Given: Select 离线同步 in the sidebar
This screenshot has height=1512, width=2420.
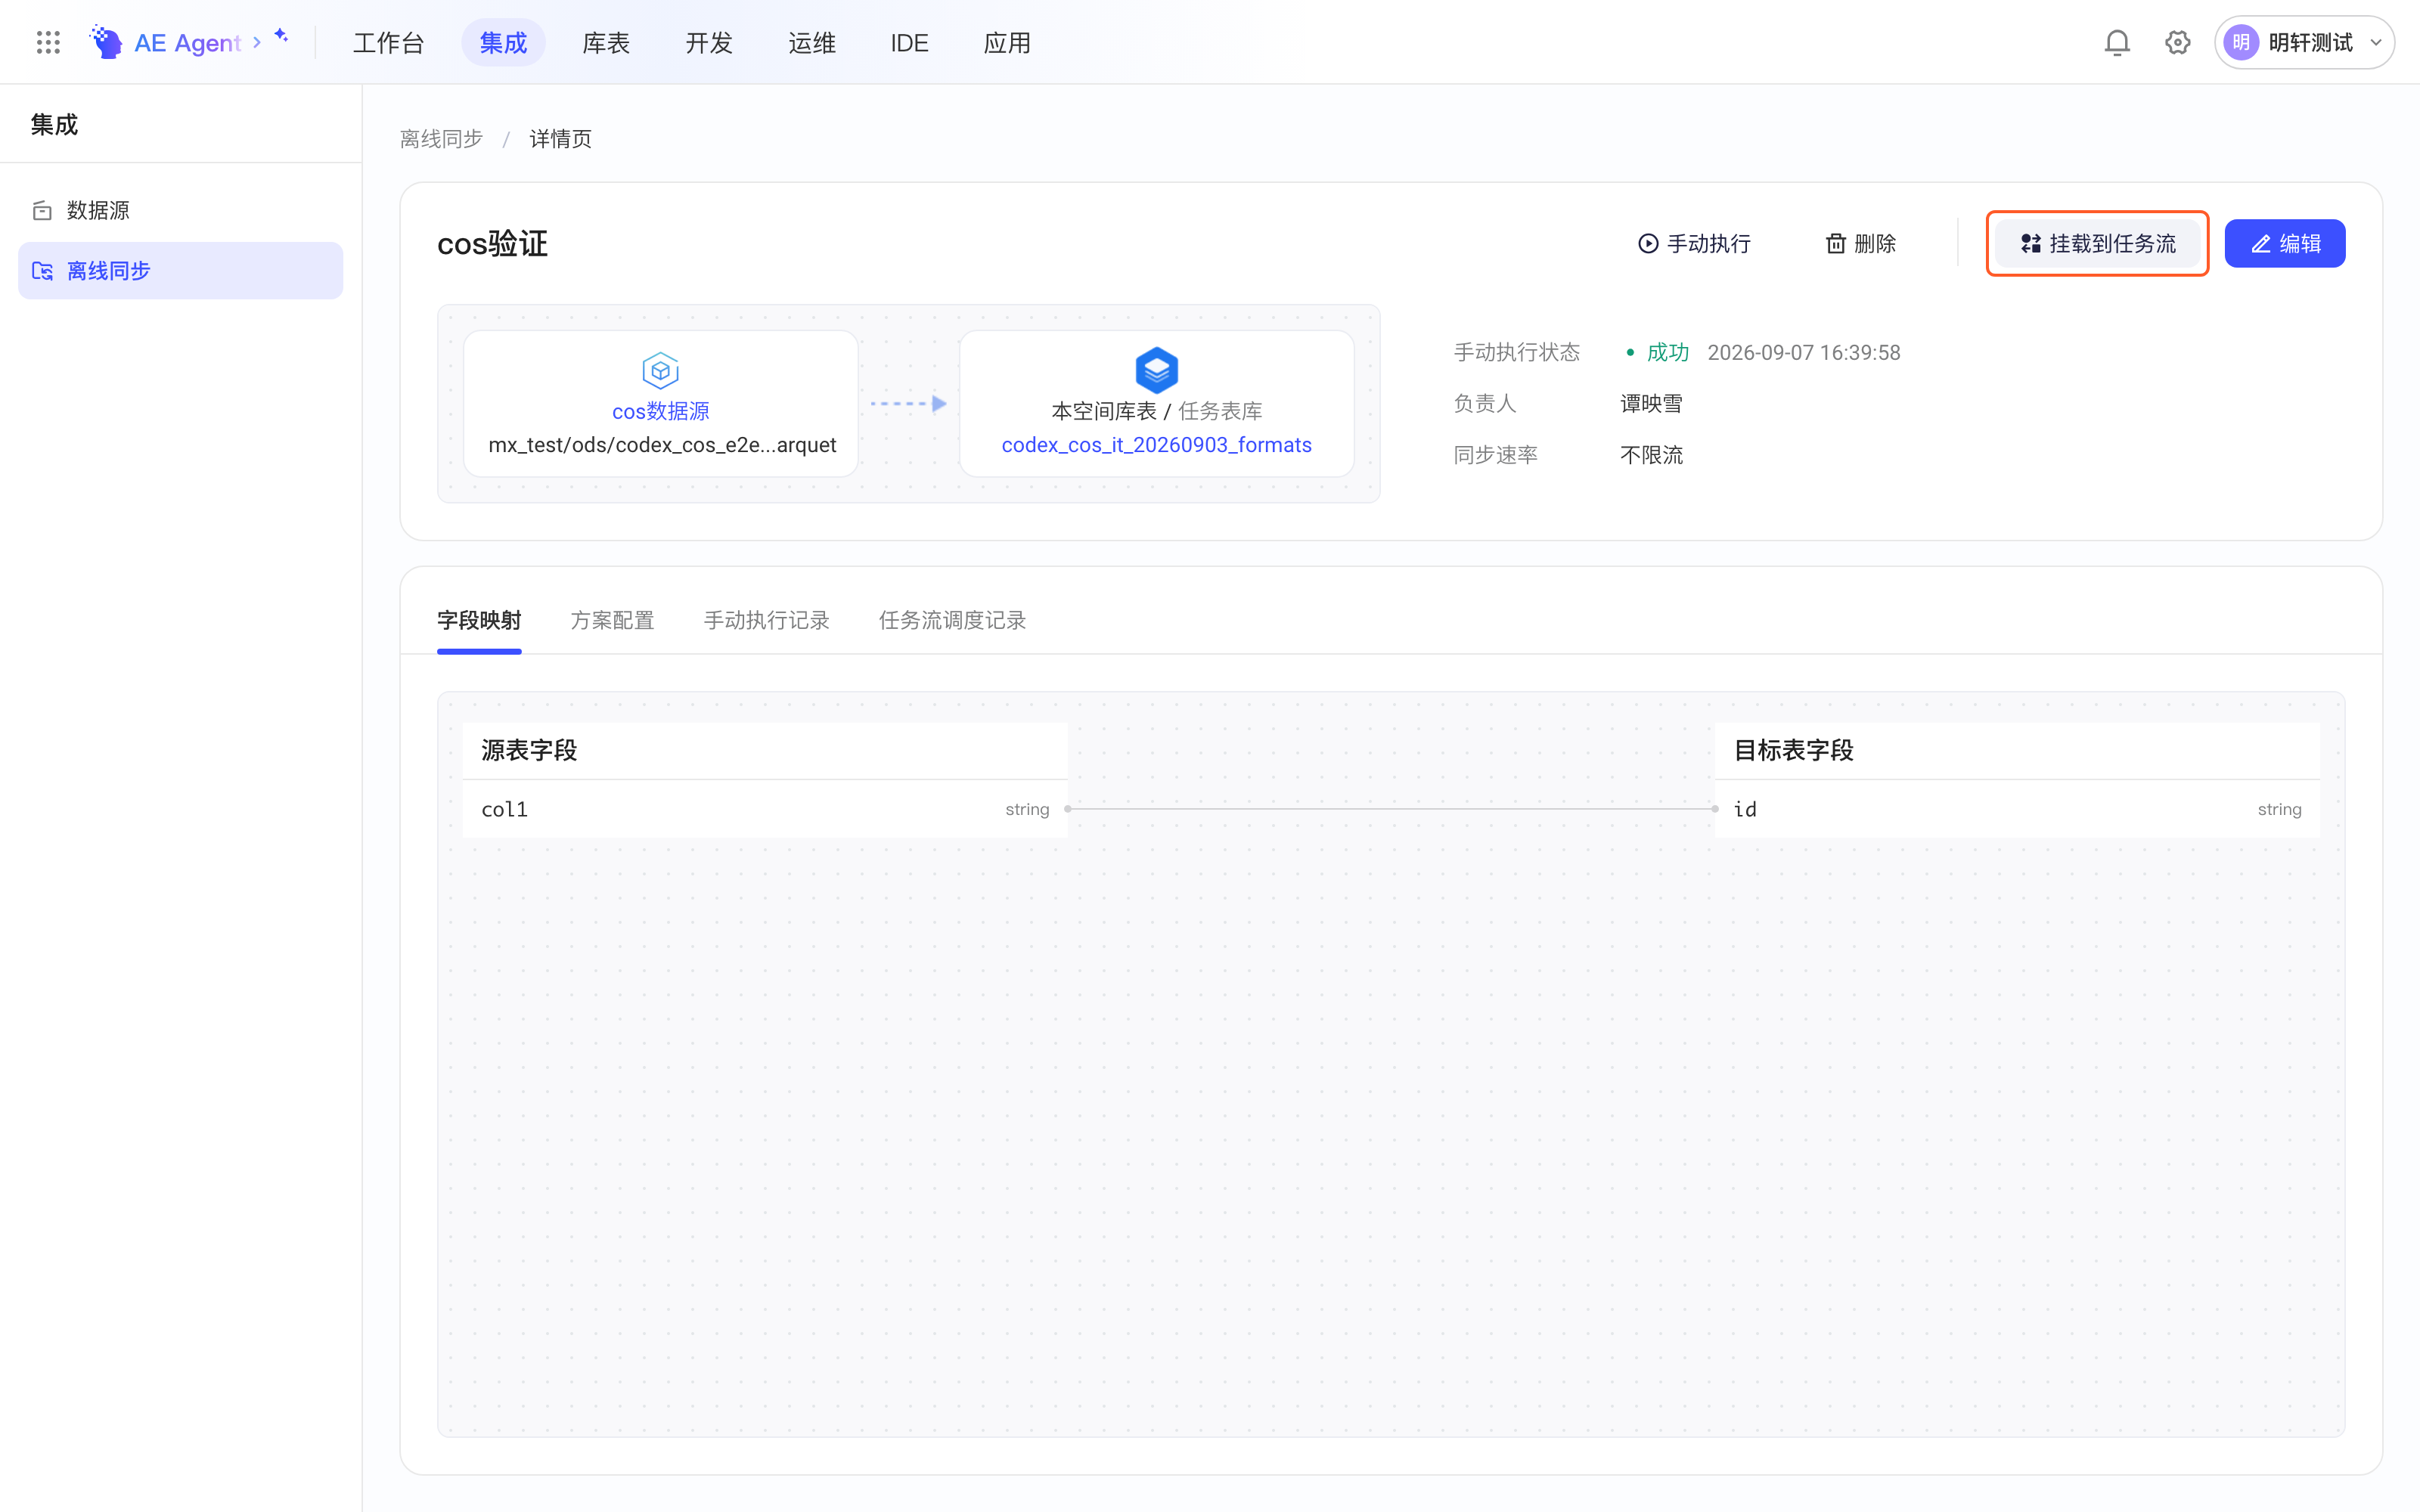Looking at the screenshot, I should (180, 271).
